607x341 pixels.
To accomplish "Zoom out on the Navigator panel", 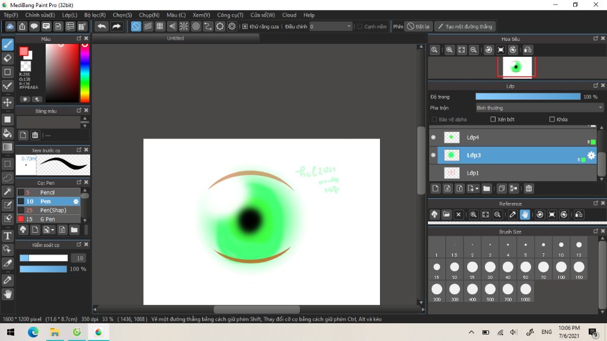I will [474, 50].
